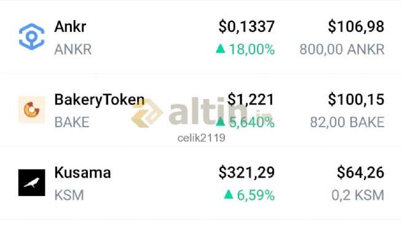Click the green up arrow beside 5,640%
Image resolution: width=402 pixels, height=225 pixels.
point(220,122)
